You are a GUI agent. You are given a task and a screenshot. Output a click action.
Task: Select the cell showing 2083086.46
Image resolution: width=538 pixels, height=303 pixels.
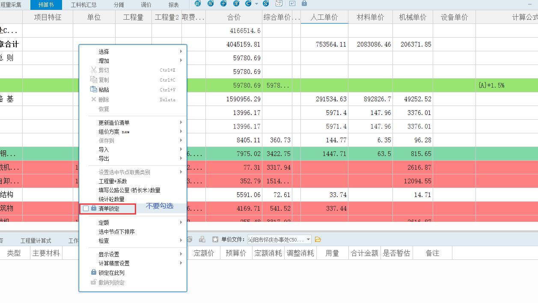click(370, 44)
